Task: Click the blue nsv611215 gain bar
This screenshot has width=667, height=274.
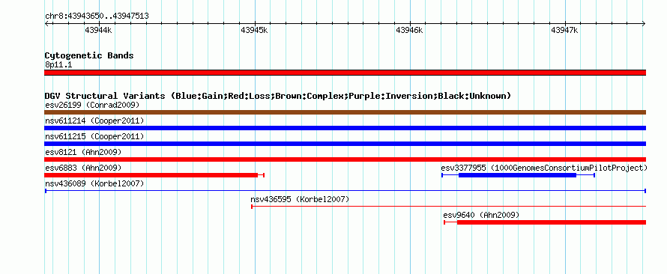Action: coord(345,144)
